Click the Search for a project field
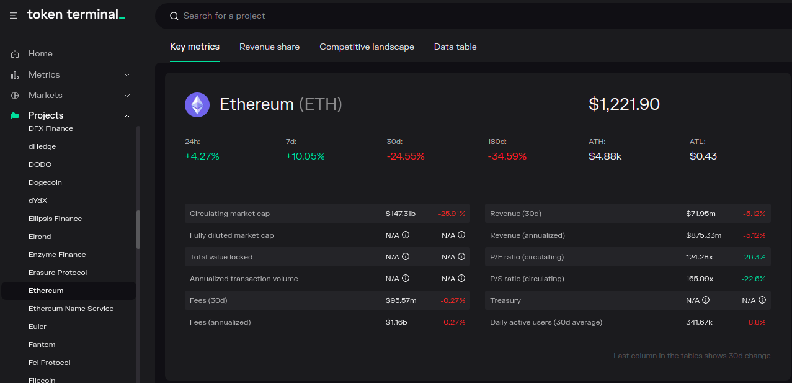792x383 pixels. (473, 16)
